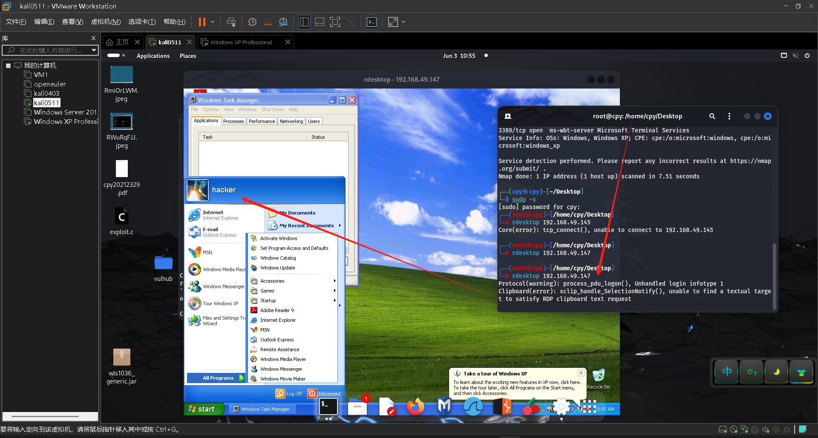Open the terminal three-dot options menu
818x438 pixels.
[x=729, y=116]
